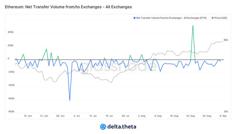Click the delta.theta triangle logo icon

[103, 127]
